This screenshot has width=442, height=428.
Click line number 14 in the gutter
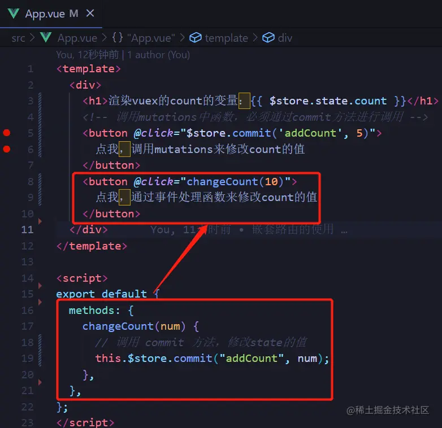(27, 278)
